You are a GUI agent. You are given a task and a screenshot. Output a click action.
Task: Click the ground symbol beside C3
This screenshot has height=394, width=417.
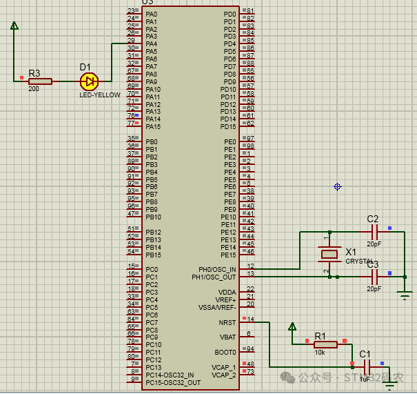click(405, 295)
